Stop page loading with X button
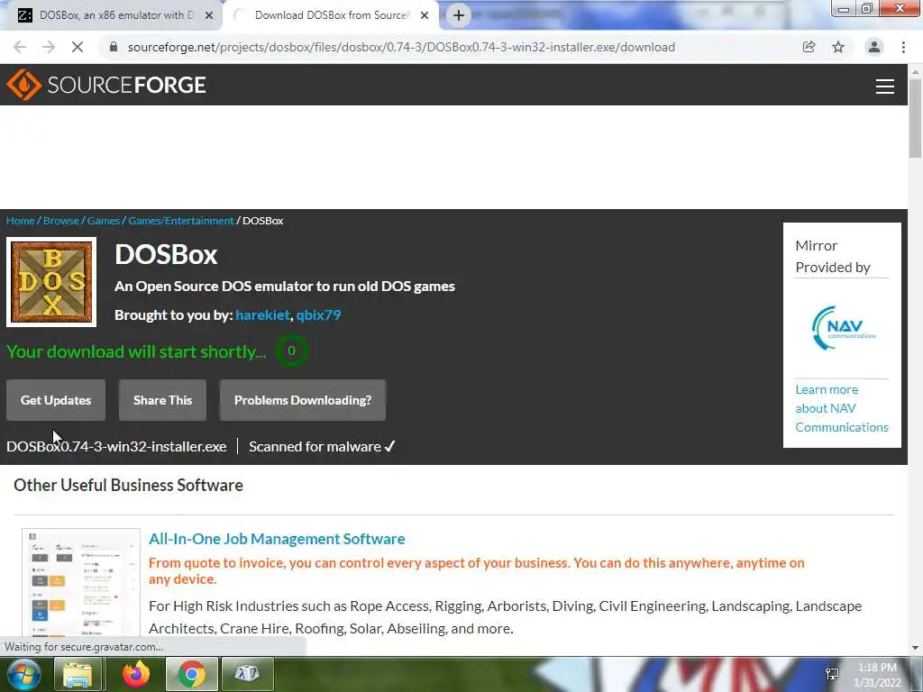The width and height of the screenshot is (923, 692). click(78, 47)
